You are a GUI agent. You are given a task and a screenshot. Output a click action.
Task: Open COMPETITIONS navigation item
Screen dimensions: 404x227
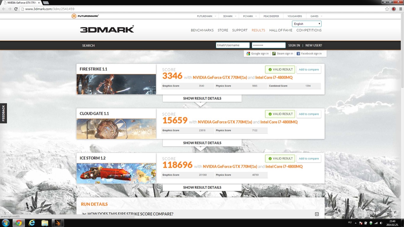pos(309,30)
